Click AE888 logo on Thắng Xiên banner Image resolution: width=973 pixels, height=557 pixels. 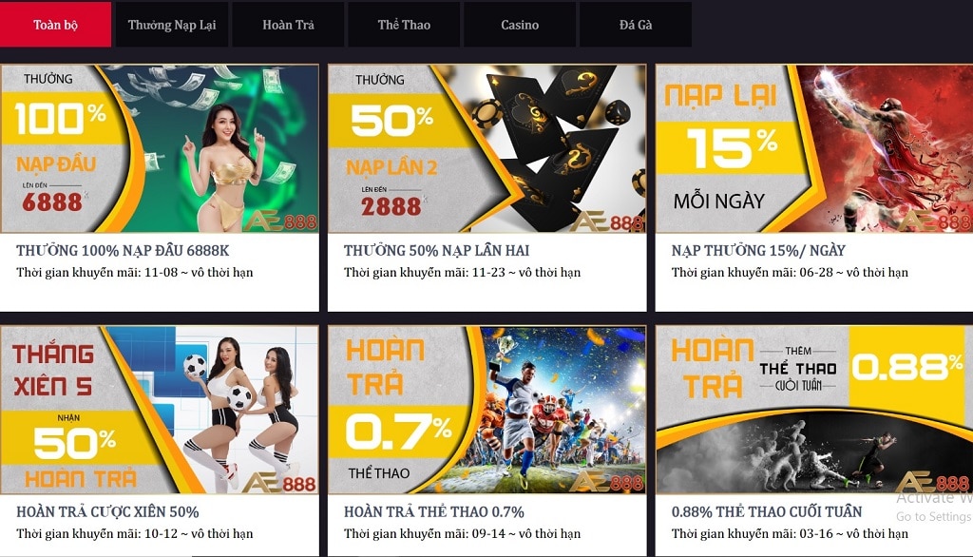(278, 483)
